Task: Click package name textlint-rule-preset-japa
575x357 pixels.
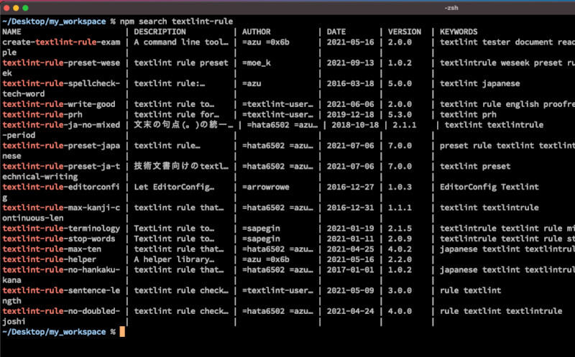Action: (61, 146)
